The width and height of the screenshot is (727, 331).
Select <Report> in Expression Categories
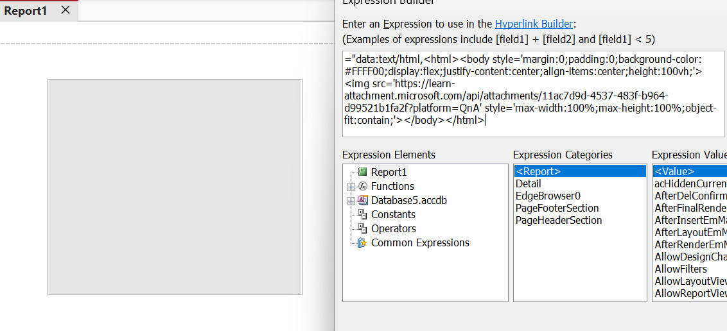point(579,171)
